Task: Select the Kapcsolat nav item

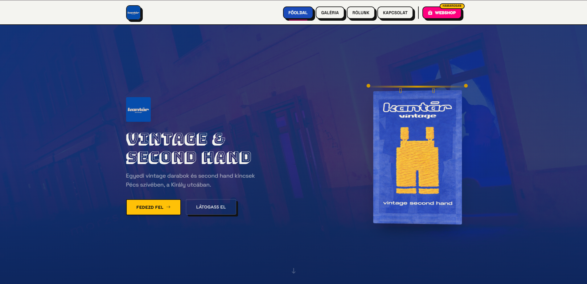Action: [x=395, y=13]
